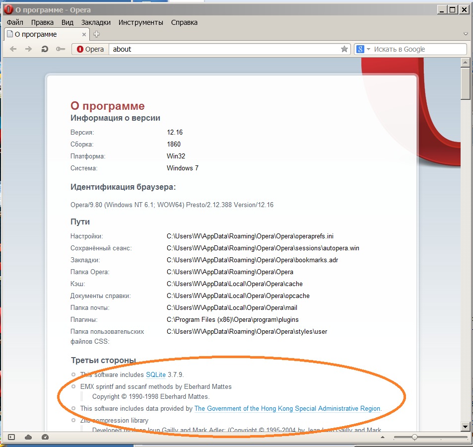The image size is (473, 447).
Task: Open zoom level popup arrow in status bar
Action: 382,438
